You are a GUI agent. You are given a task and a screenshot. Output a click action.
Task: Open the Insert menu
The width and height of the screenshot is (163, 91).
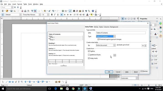tap(14, 4)
